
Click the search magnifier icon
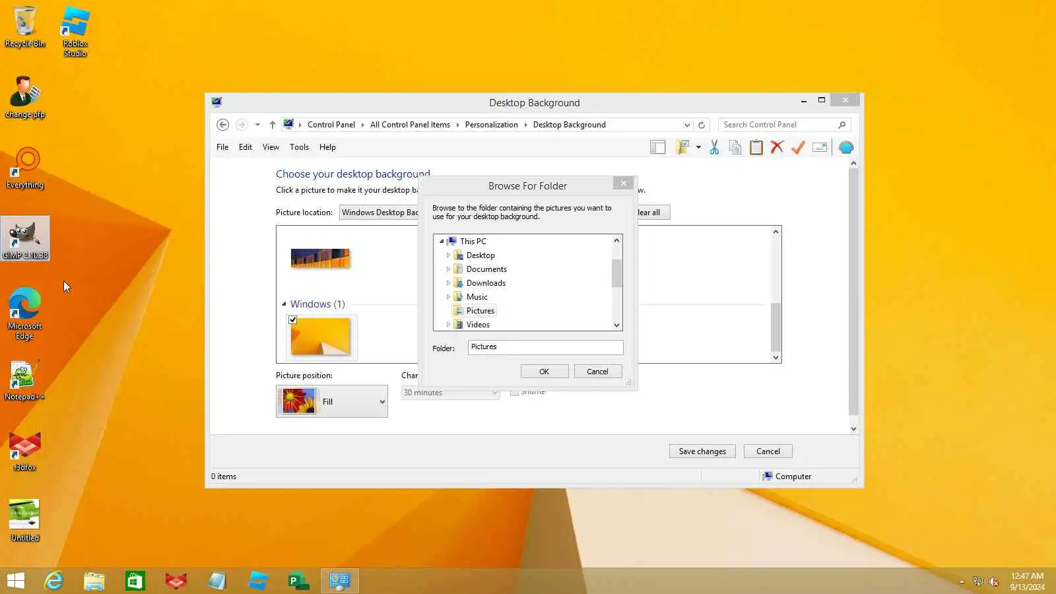[x=841, y=125]
